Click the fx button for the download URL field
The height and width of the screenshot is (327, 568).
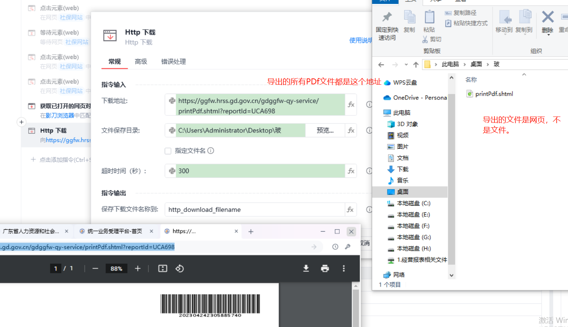point(351,105)
